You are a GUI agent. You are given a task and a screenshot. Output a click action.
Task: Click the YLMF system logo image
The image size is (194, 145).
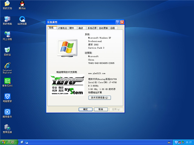pos(67,85)
